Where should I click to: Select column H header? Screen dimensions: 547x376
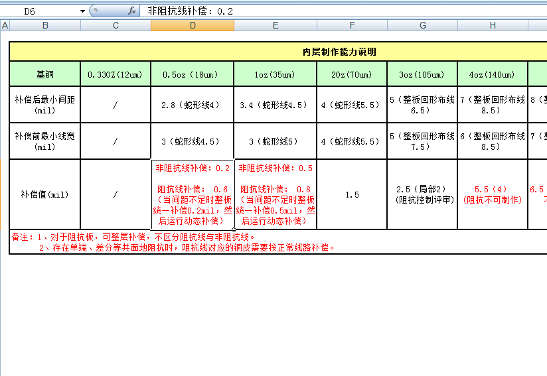point(493,25)
